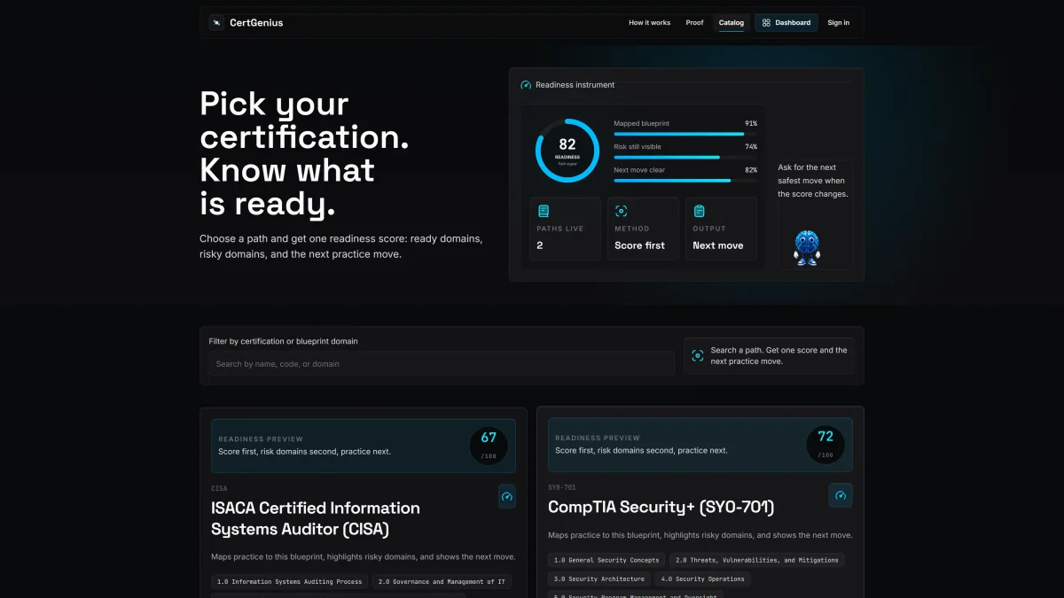Select 1.0 General Security Concepts tag
This screenshot has height=598, width=1064.
[606, 560]
